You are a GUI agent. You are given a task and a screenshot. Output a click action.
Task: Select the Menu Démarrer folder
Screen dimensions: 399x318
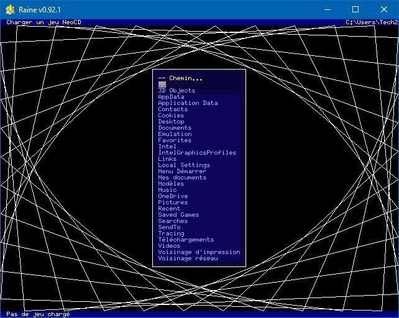pyautogui.click(x=182, y=171)
